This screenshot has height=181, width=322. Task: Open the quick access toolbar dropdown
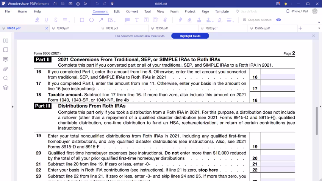pyautogui.click(x=112, y=4)
